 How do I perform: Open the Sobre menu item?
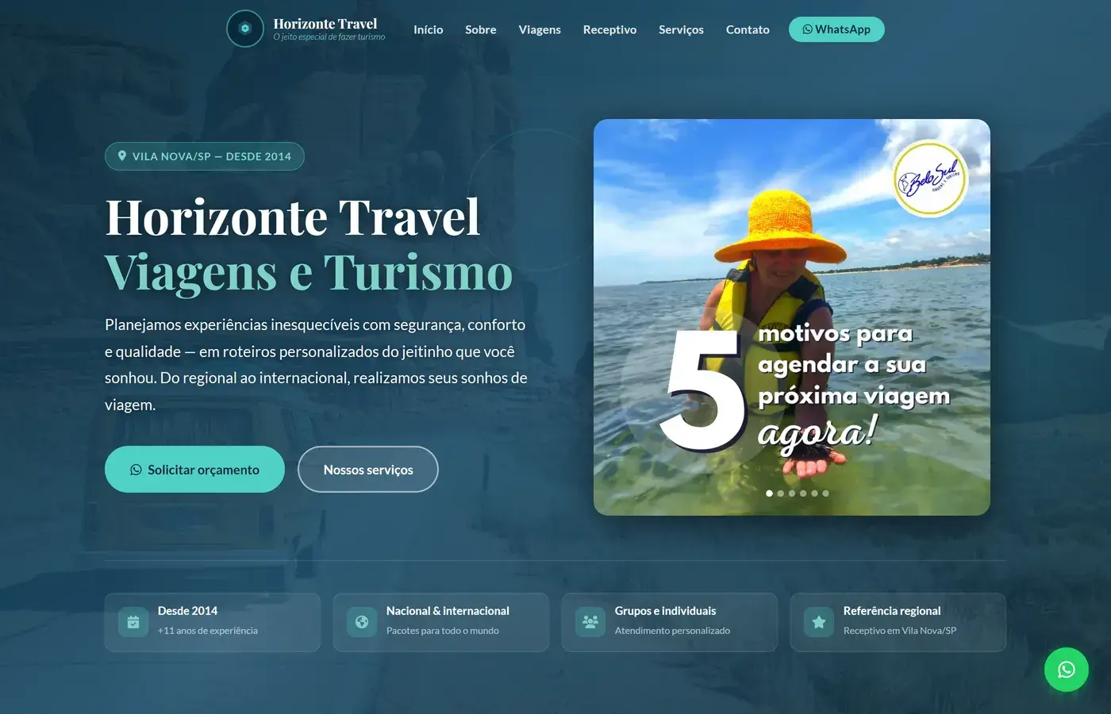click(481, 29)
